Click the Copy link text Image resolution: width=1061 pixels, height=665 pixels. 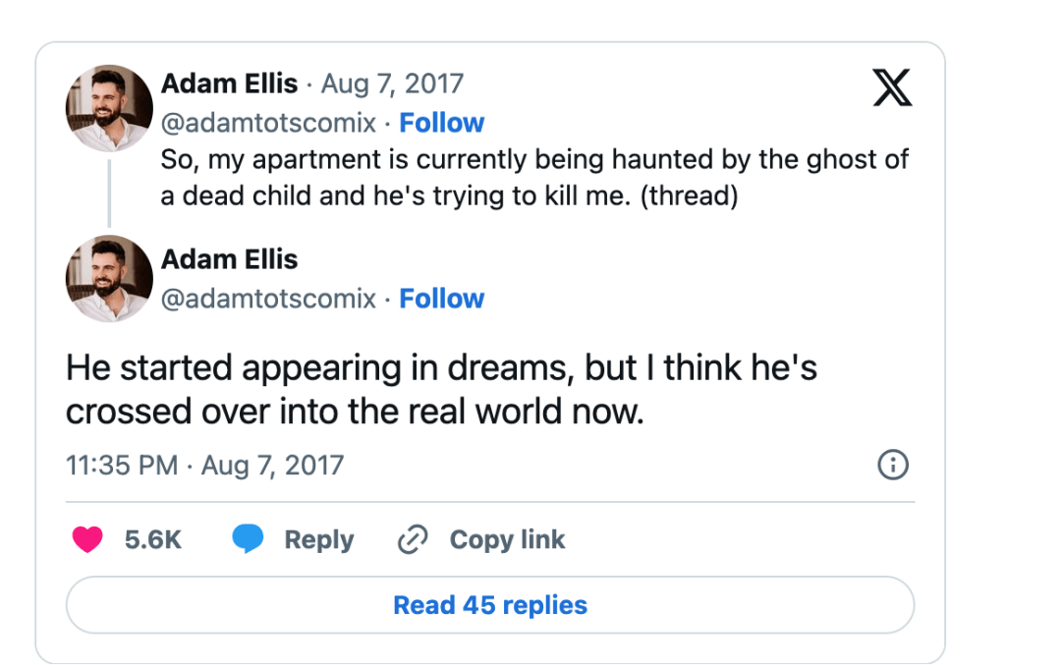point(507,539)
